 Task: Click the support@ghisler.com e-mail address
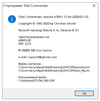(x=42, y=57)
